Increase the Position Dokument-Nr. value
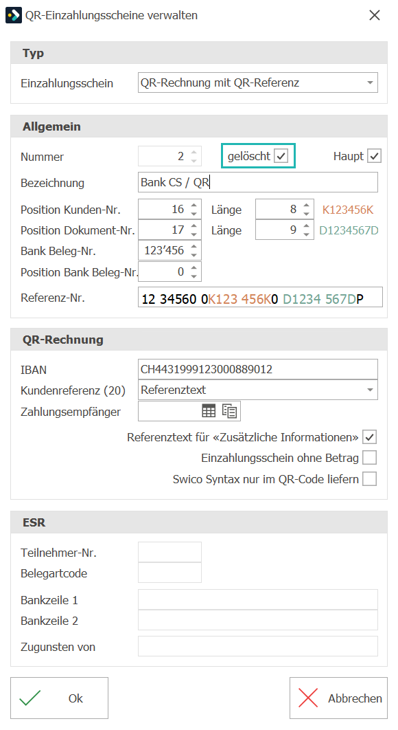This screenshot has width=398, height=730. tap(194, 225)
